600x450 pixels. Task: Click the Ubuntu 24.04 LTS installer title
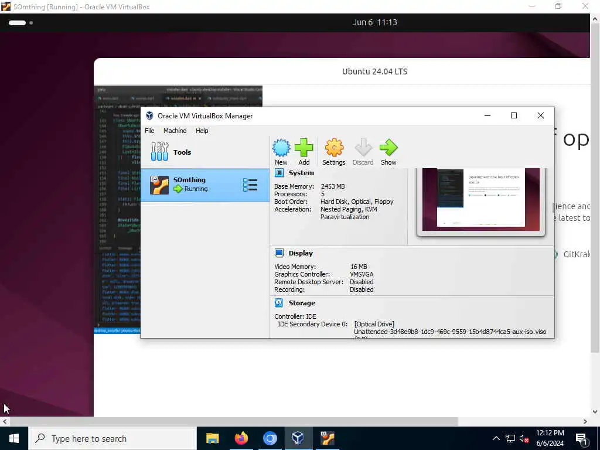[374, 71]
